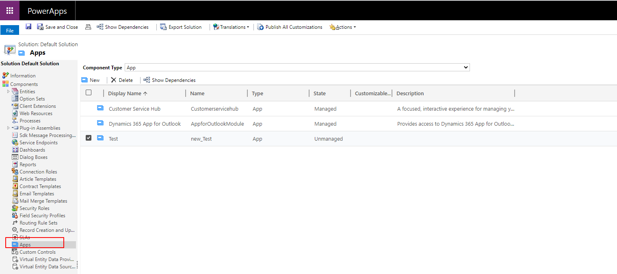
Task: Click the new_Test name cell
Action: [x=201, y=139]
